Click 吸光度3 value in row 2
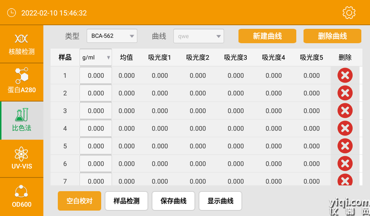Image resolution: width=370 pixels, height=216 pixels. tap(236, 93)
